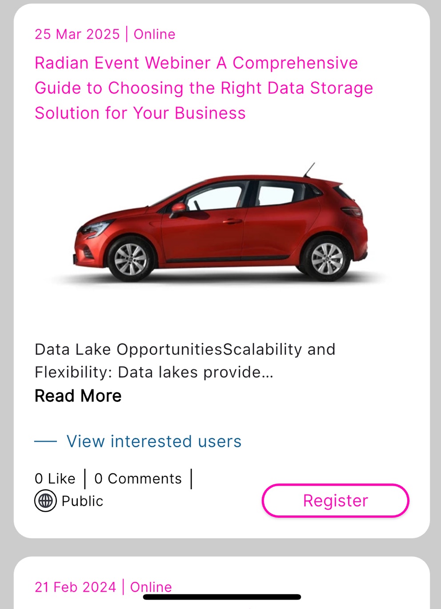441x609 pixels.
Task: Tap 'Solution for Your Business' title line
Action: click(140, 113)
